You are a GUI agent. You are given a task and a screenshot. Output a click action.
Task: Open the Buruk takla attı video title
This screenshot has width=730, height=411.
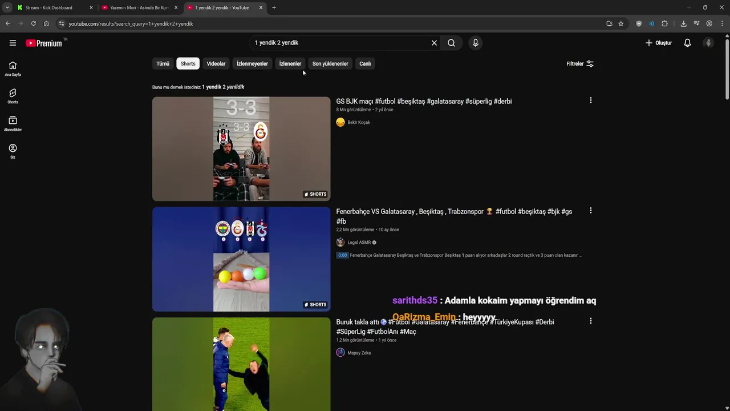point(445,327)
